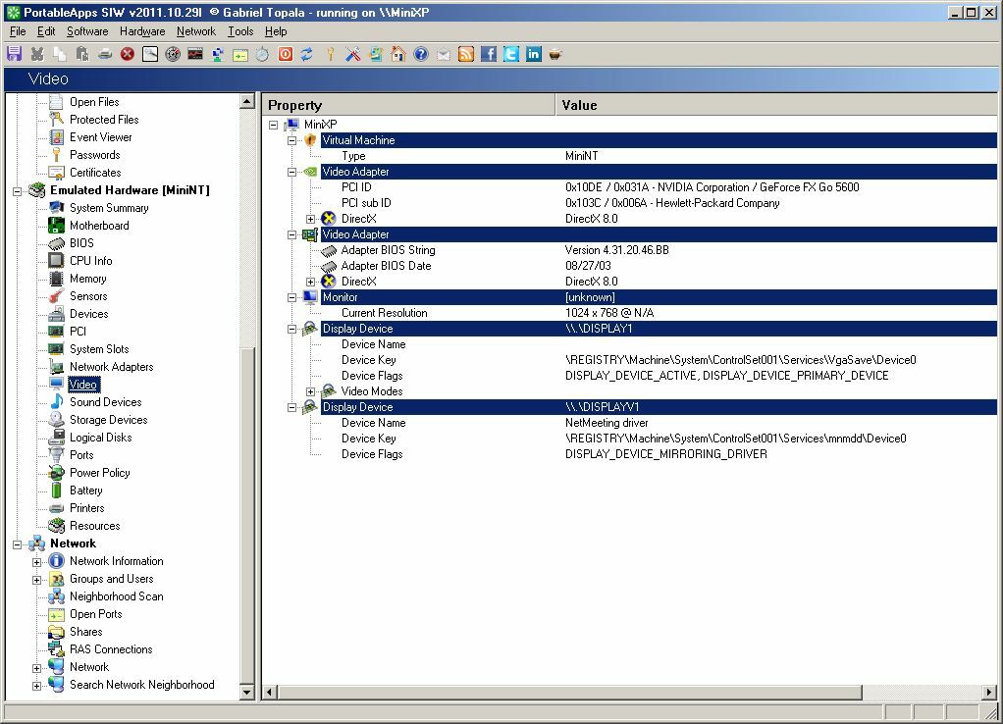Open the Facebook toolbar icon
Image resolution: width=1003 pixels, height=724 pixels.
(489, 54)
